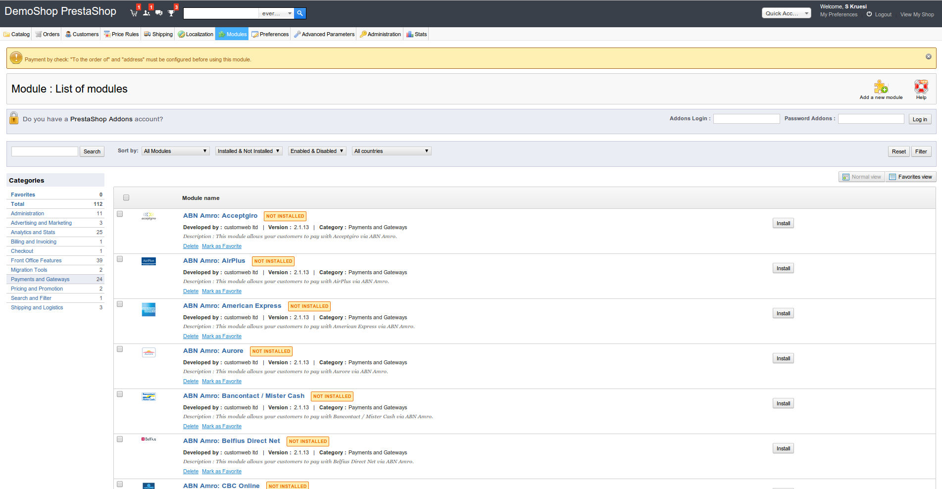The image size is (942, 489).
Task: Focus the module search text field
Action: pos(45,151)
